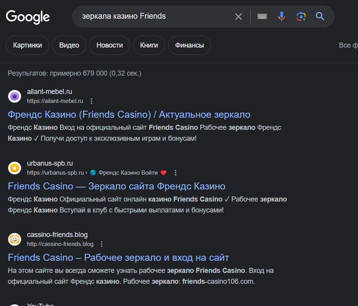358x306 pixels.
Task: Start voice search with the microphone icon
Action: coord(281,16)
